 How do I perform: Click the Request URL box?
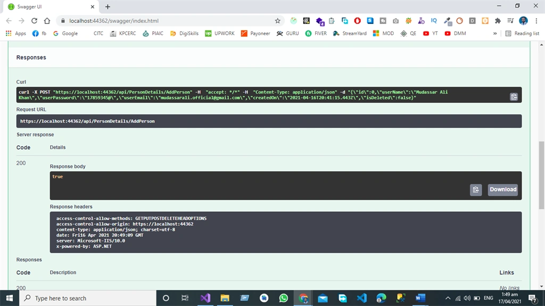click(x=269, y=121)
